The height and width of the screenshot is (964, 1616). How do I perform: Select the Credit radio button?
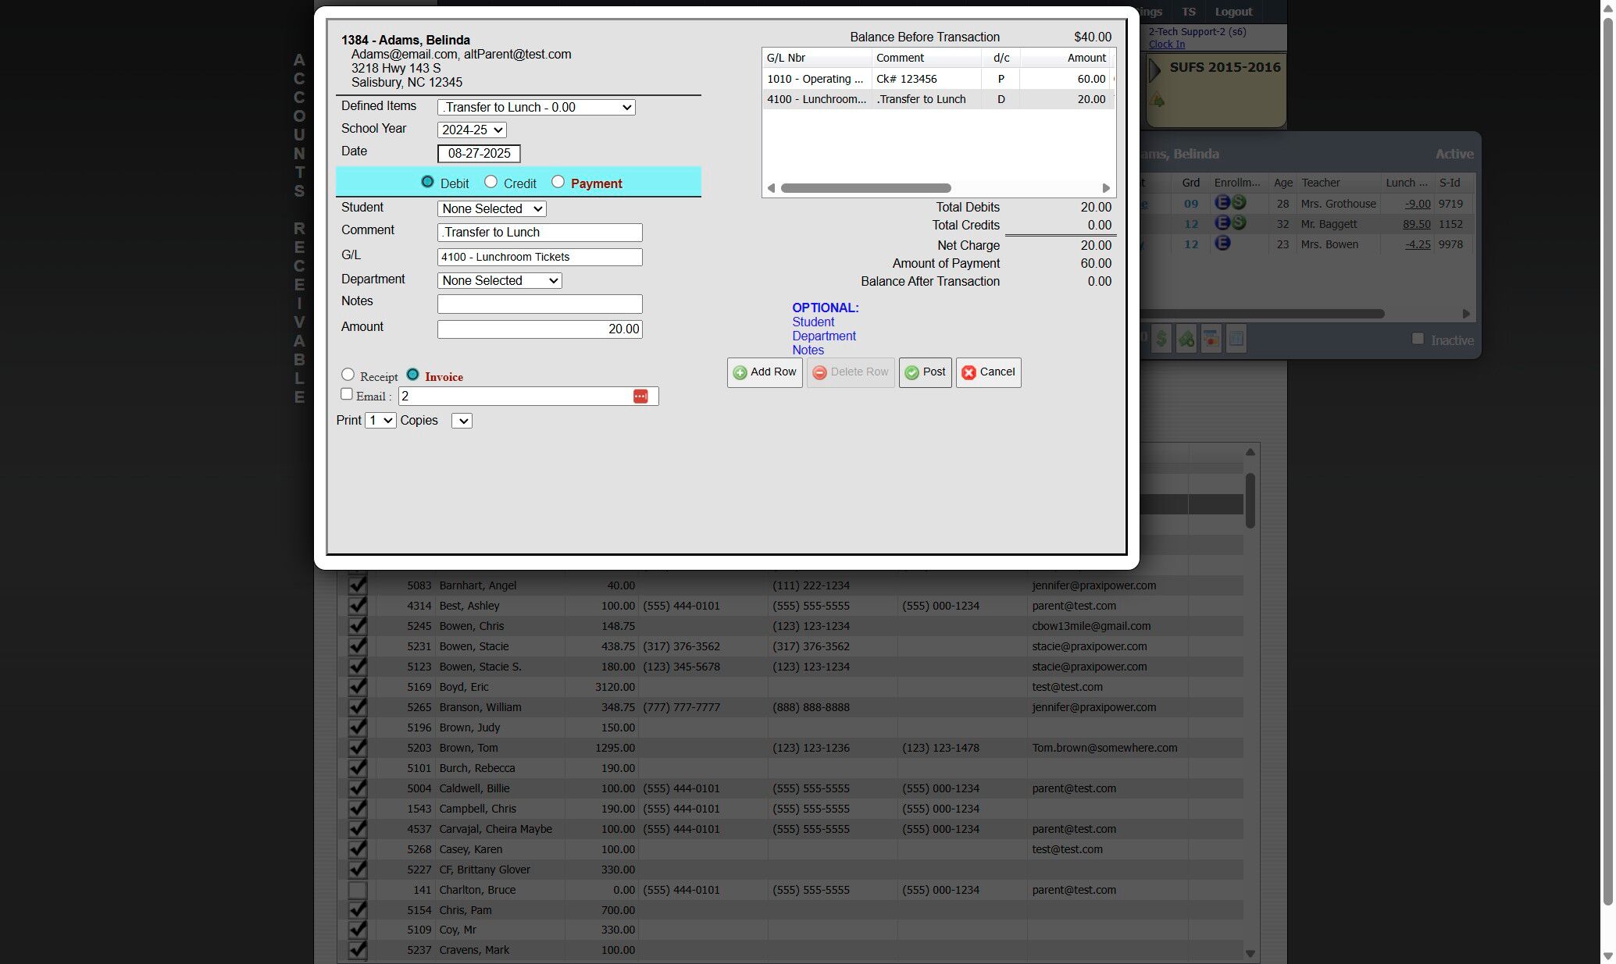pos(491,182)
